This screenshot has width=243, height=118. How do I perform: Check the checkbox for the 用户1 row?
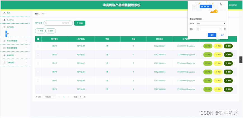point(38,46)
